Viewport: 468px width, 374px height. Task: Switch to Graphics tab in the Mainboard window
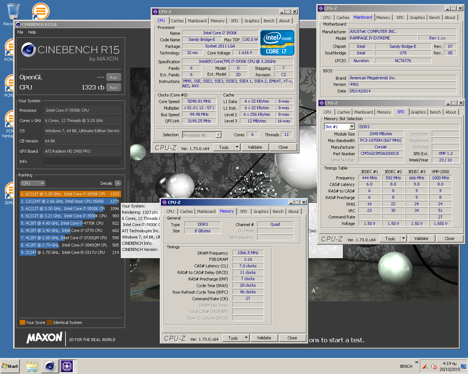(x=418, y=18)
